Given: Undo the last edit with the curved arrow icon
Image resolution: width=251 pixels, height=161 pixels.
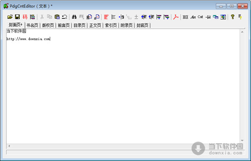Looking at the screenshot, I should [x=64, y=17].
